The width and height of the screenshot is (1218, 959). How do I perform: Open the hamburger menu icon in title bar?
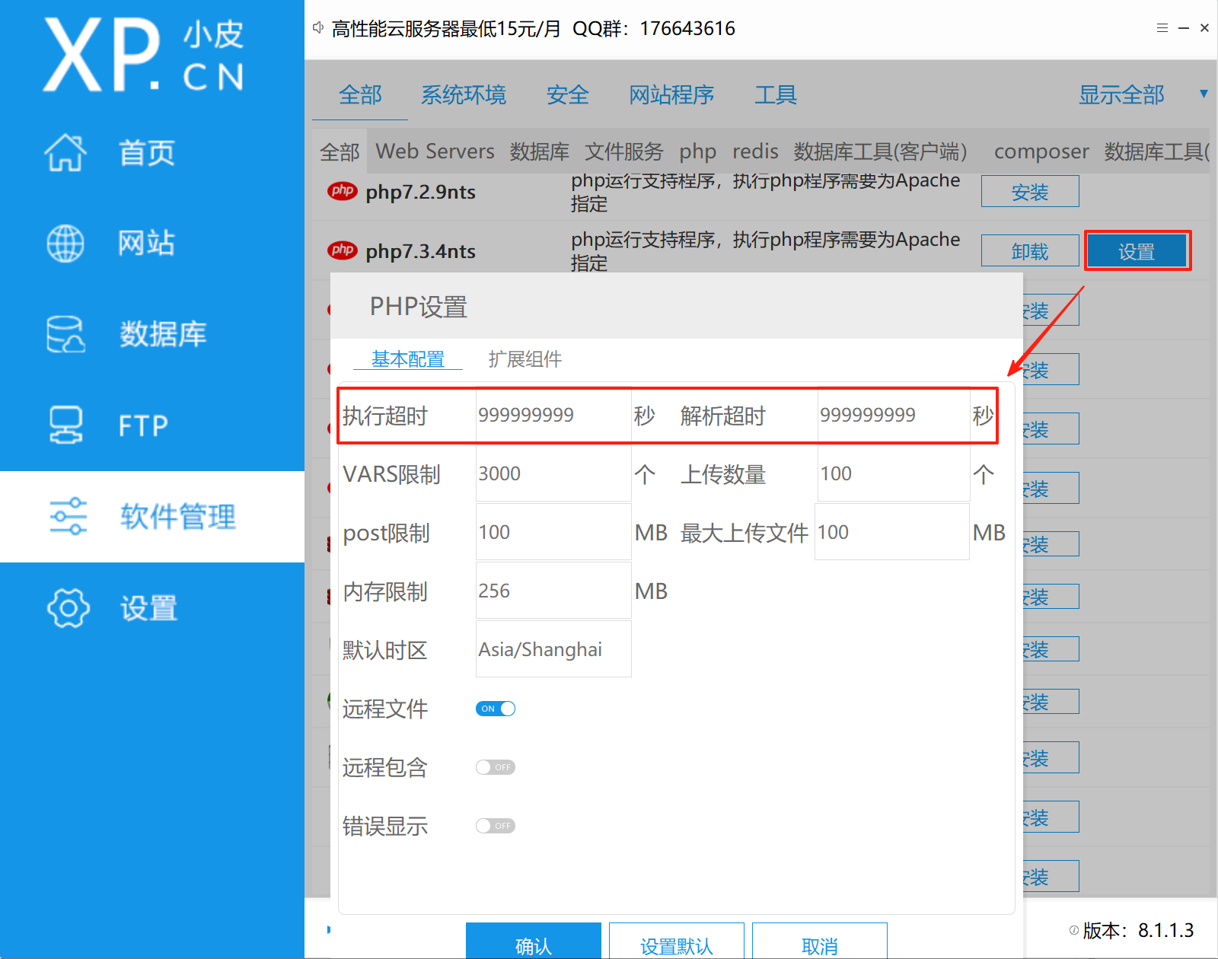pyautogui.click(x=1162, y=28)
